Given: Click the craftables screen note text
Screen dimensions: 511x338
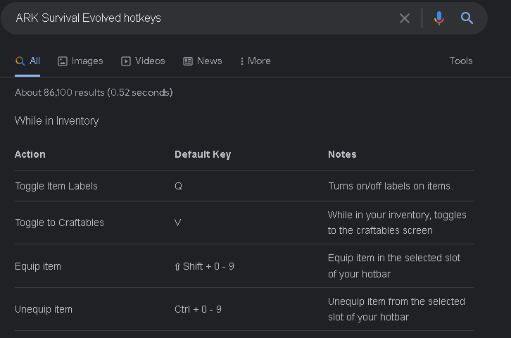Looking at the screenshot, I should coord(397,223).
